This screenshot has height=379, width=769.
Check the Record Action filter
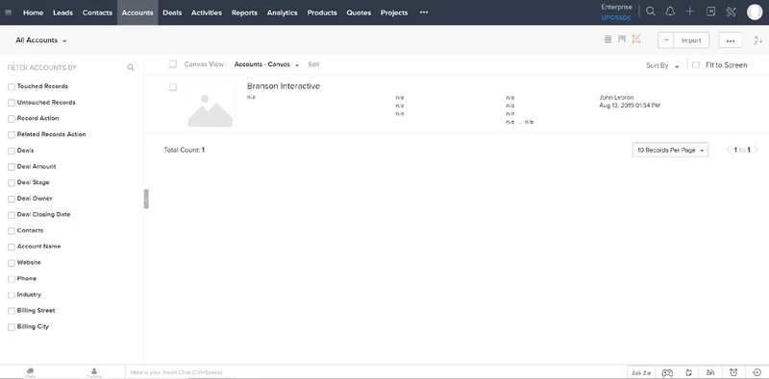pos(12,119)
